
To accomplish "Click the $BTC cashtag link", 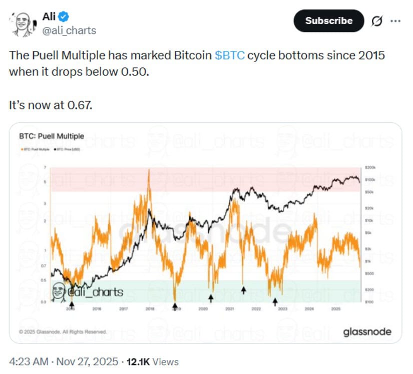I will point(230,55).
